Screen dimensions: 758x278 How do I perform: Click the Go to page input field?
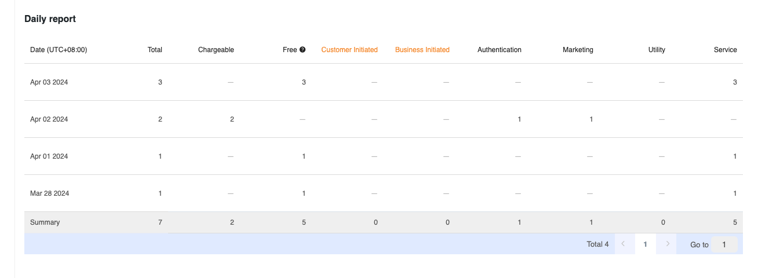pyautogui.click(x=724, y=244)
